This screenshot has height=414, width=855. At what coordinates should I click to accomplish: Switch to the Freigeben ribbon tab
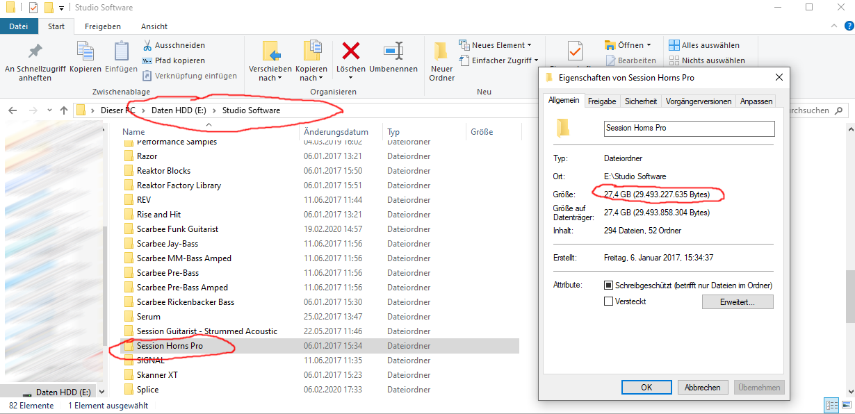pos(103,26)
